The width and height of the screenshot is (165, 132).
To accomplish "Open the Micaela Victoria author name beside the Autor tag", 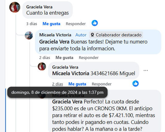I will tap(55, 35).
